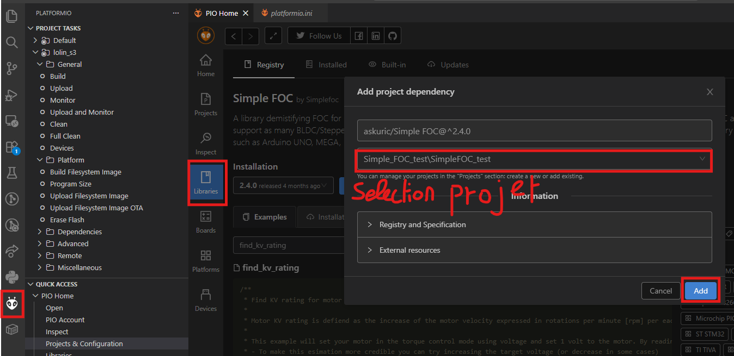The height and width of the screenshot is (356, 734).
Task: Open Boards in PIO sidebar
Action: point(206,222)
